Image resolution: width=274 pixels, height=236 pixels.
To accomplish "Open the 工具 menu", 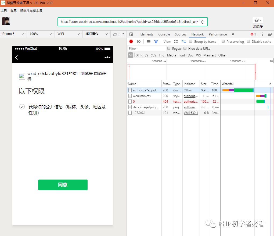I will pos(4,10).
